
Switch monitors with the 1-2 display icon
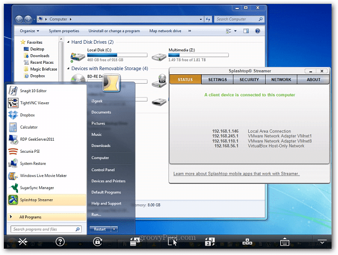210,242
